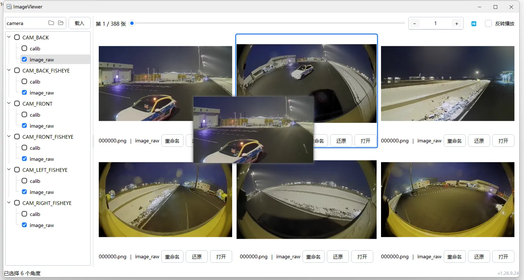The image size is (524, 280).
Task: Increase frame step with plus button
Action: [457, 24]
